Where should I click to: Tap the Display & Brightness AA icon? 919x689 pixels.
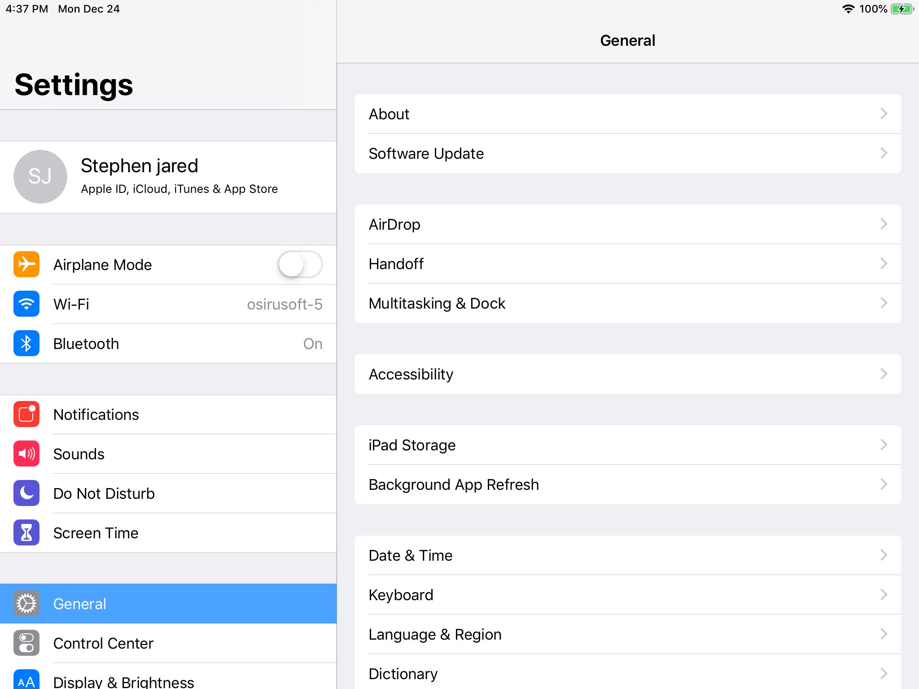tap(26, 680)
